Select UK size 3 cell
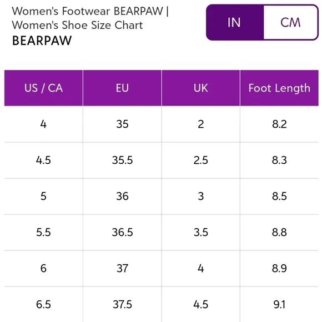Image resolution: width=322 pixels, height=322 pixels. tap(201, 197)
